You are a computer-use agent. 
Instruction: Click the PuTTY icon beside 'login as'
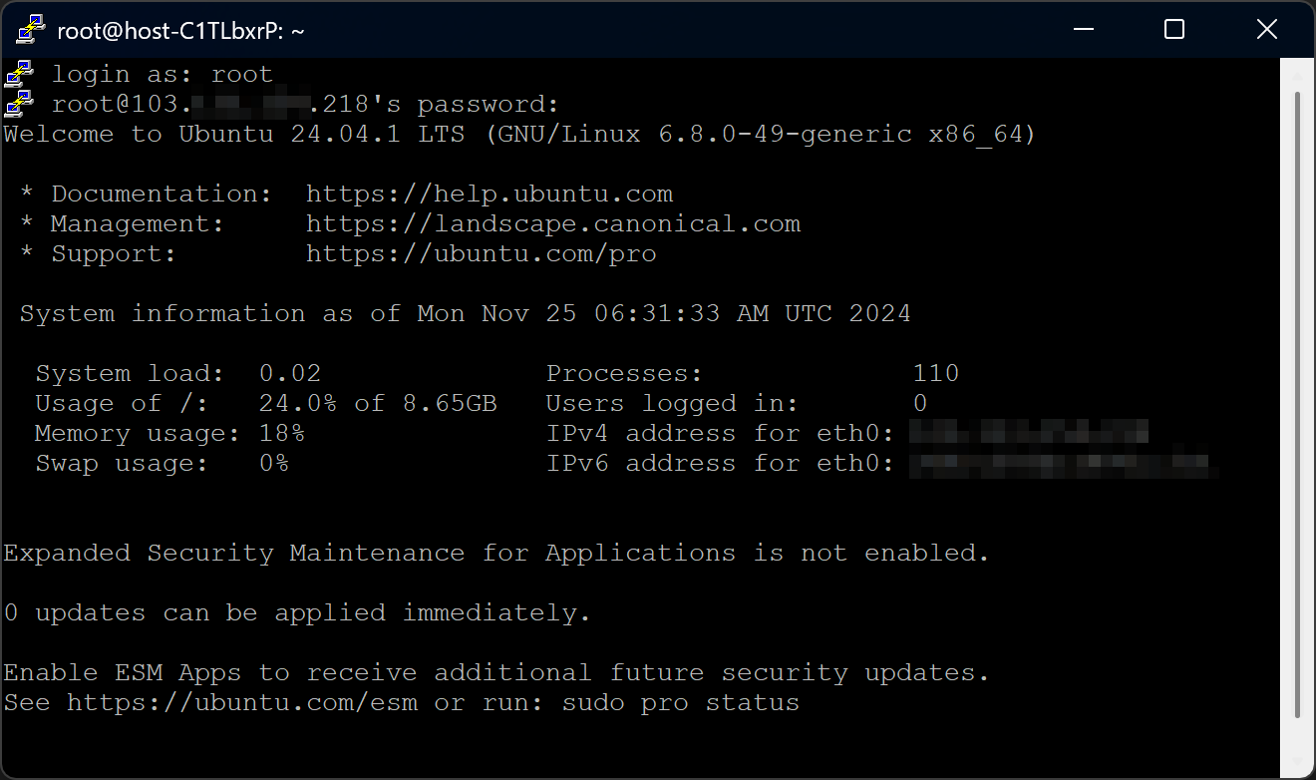click(x=19, y=74)
